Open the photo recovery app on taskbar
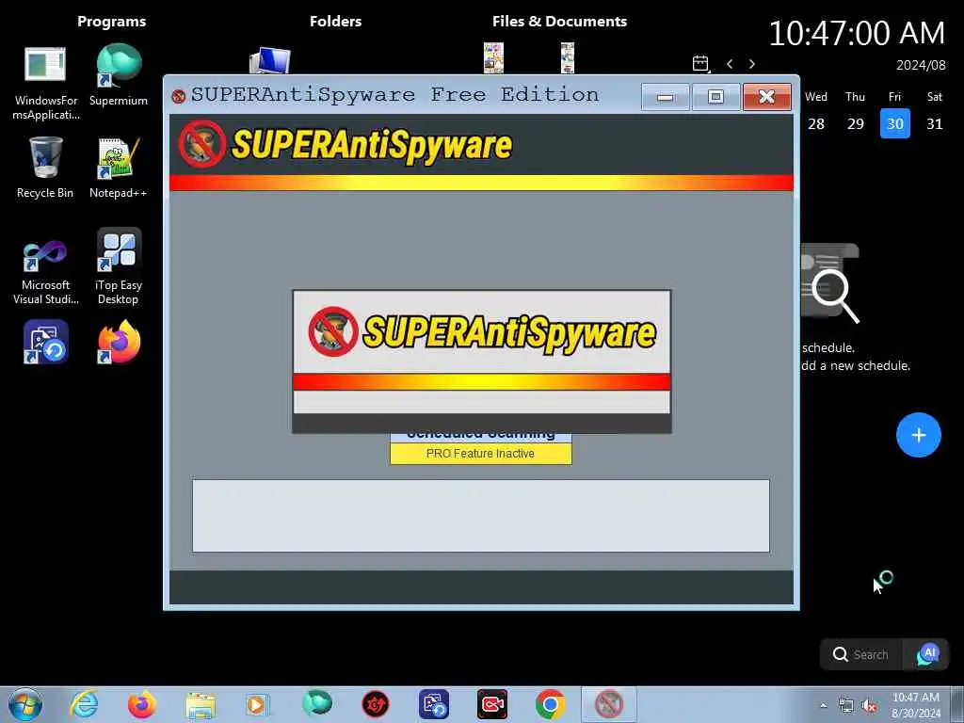 (x=433, y=704)
